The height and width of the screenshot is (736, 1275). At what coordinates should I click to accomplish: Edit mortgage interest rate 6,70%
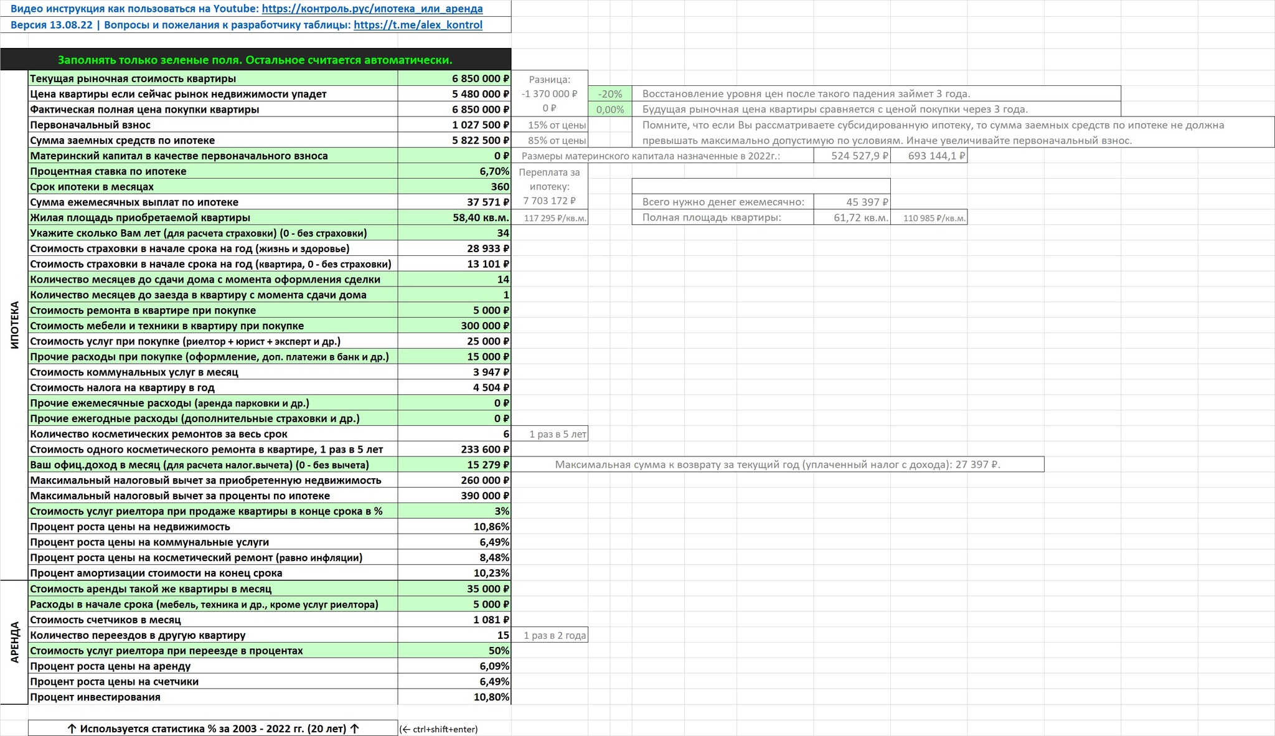(454, 171)
